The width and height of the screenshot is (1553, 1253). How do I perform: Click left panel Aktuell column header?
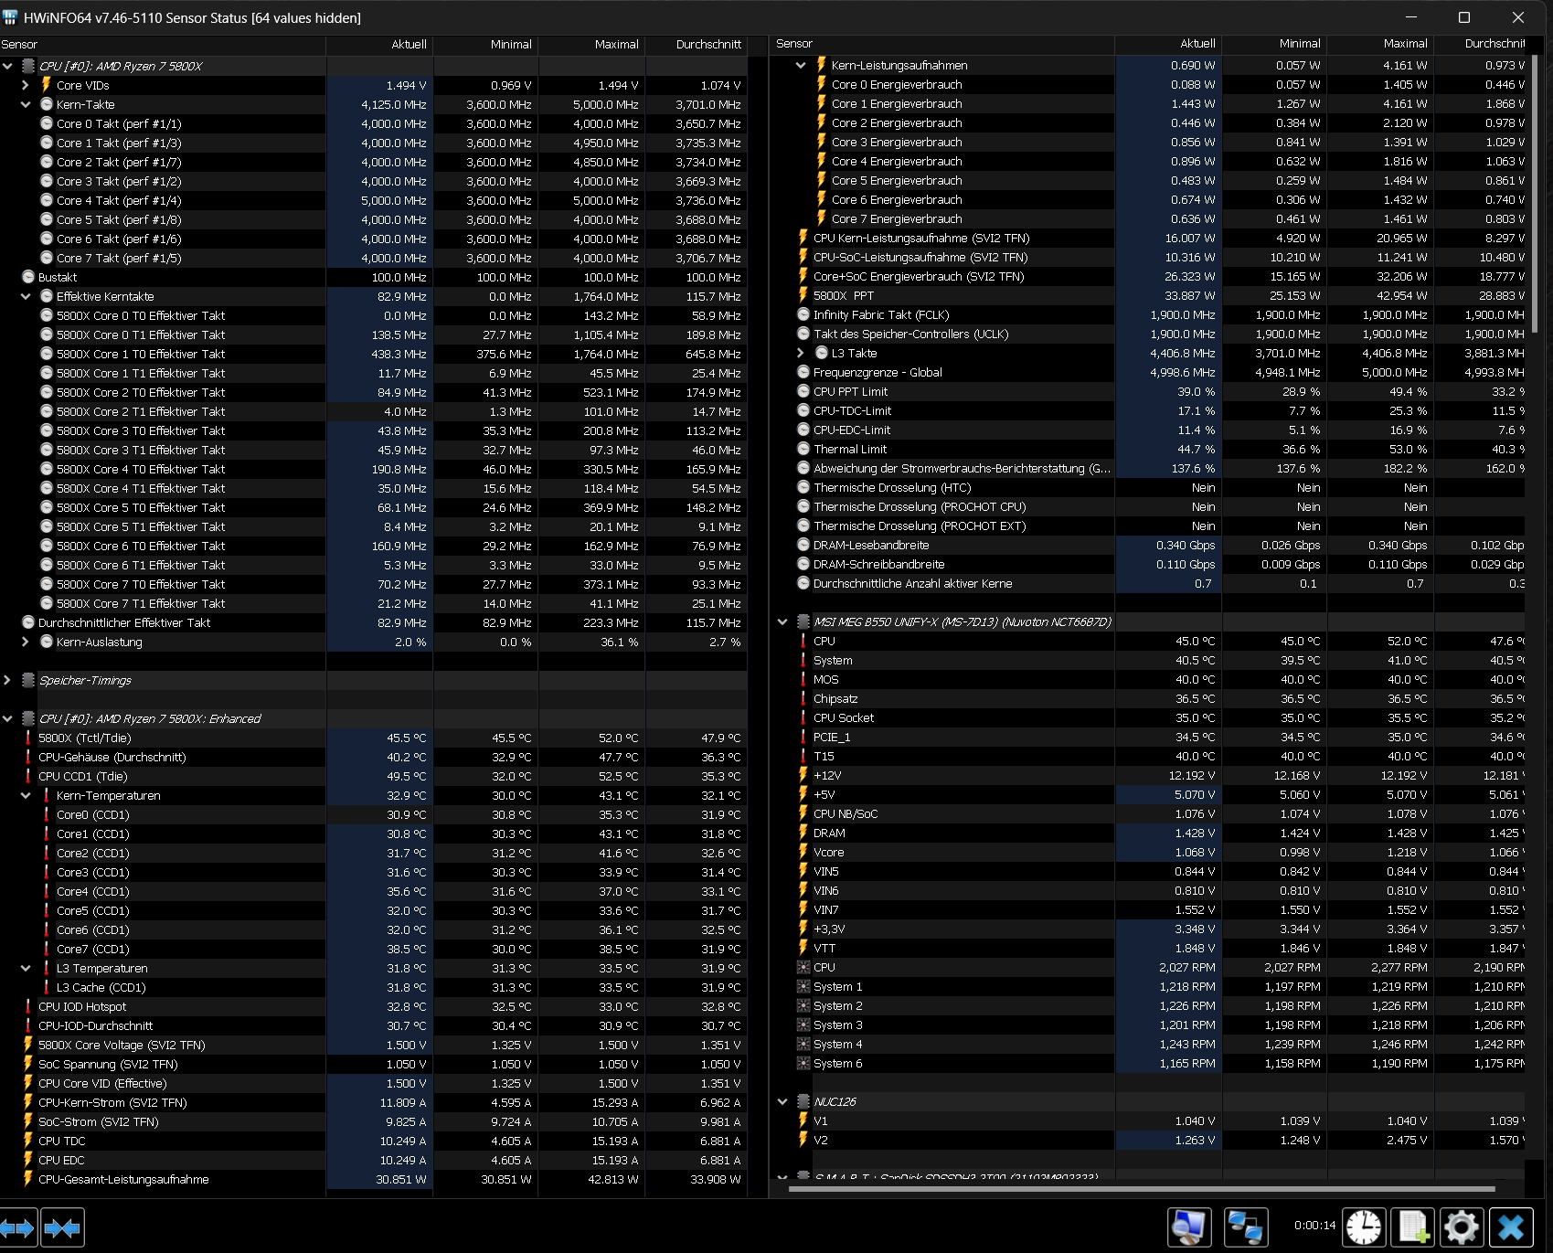pos(379,44)
